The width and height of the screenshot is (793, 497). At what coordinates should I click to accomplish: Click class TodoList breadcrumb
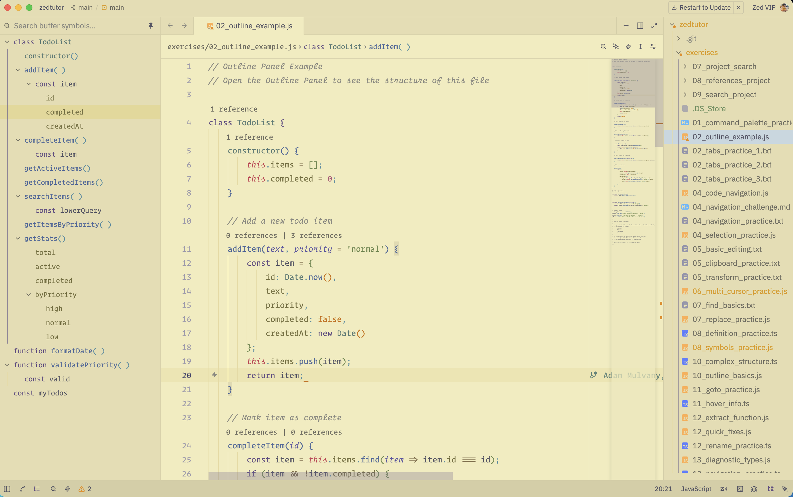click(332, 47)
